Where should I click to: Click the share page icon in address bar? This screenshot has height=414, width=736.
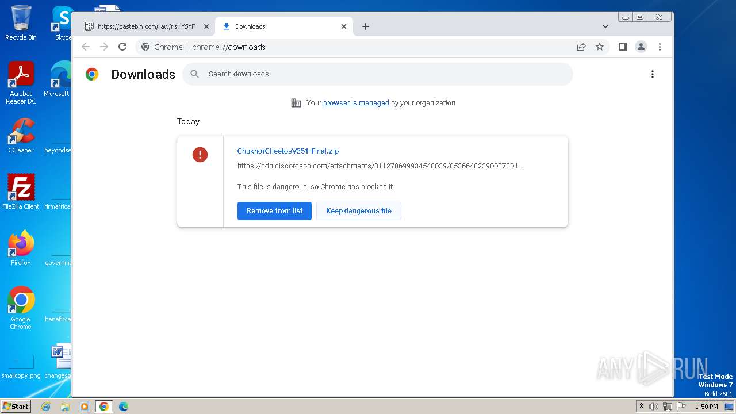[581, 47]
